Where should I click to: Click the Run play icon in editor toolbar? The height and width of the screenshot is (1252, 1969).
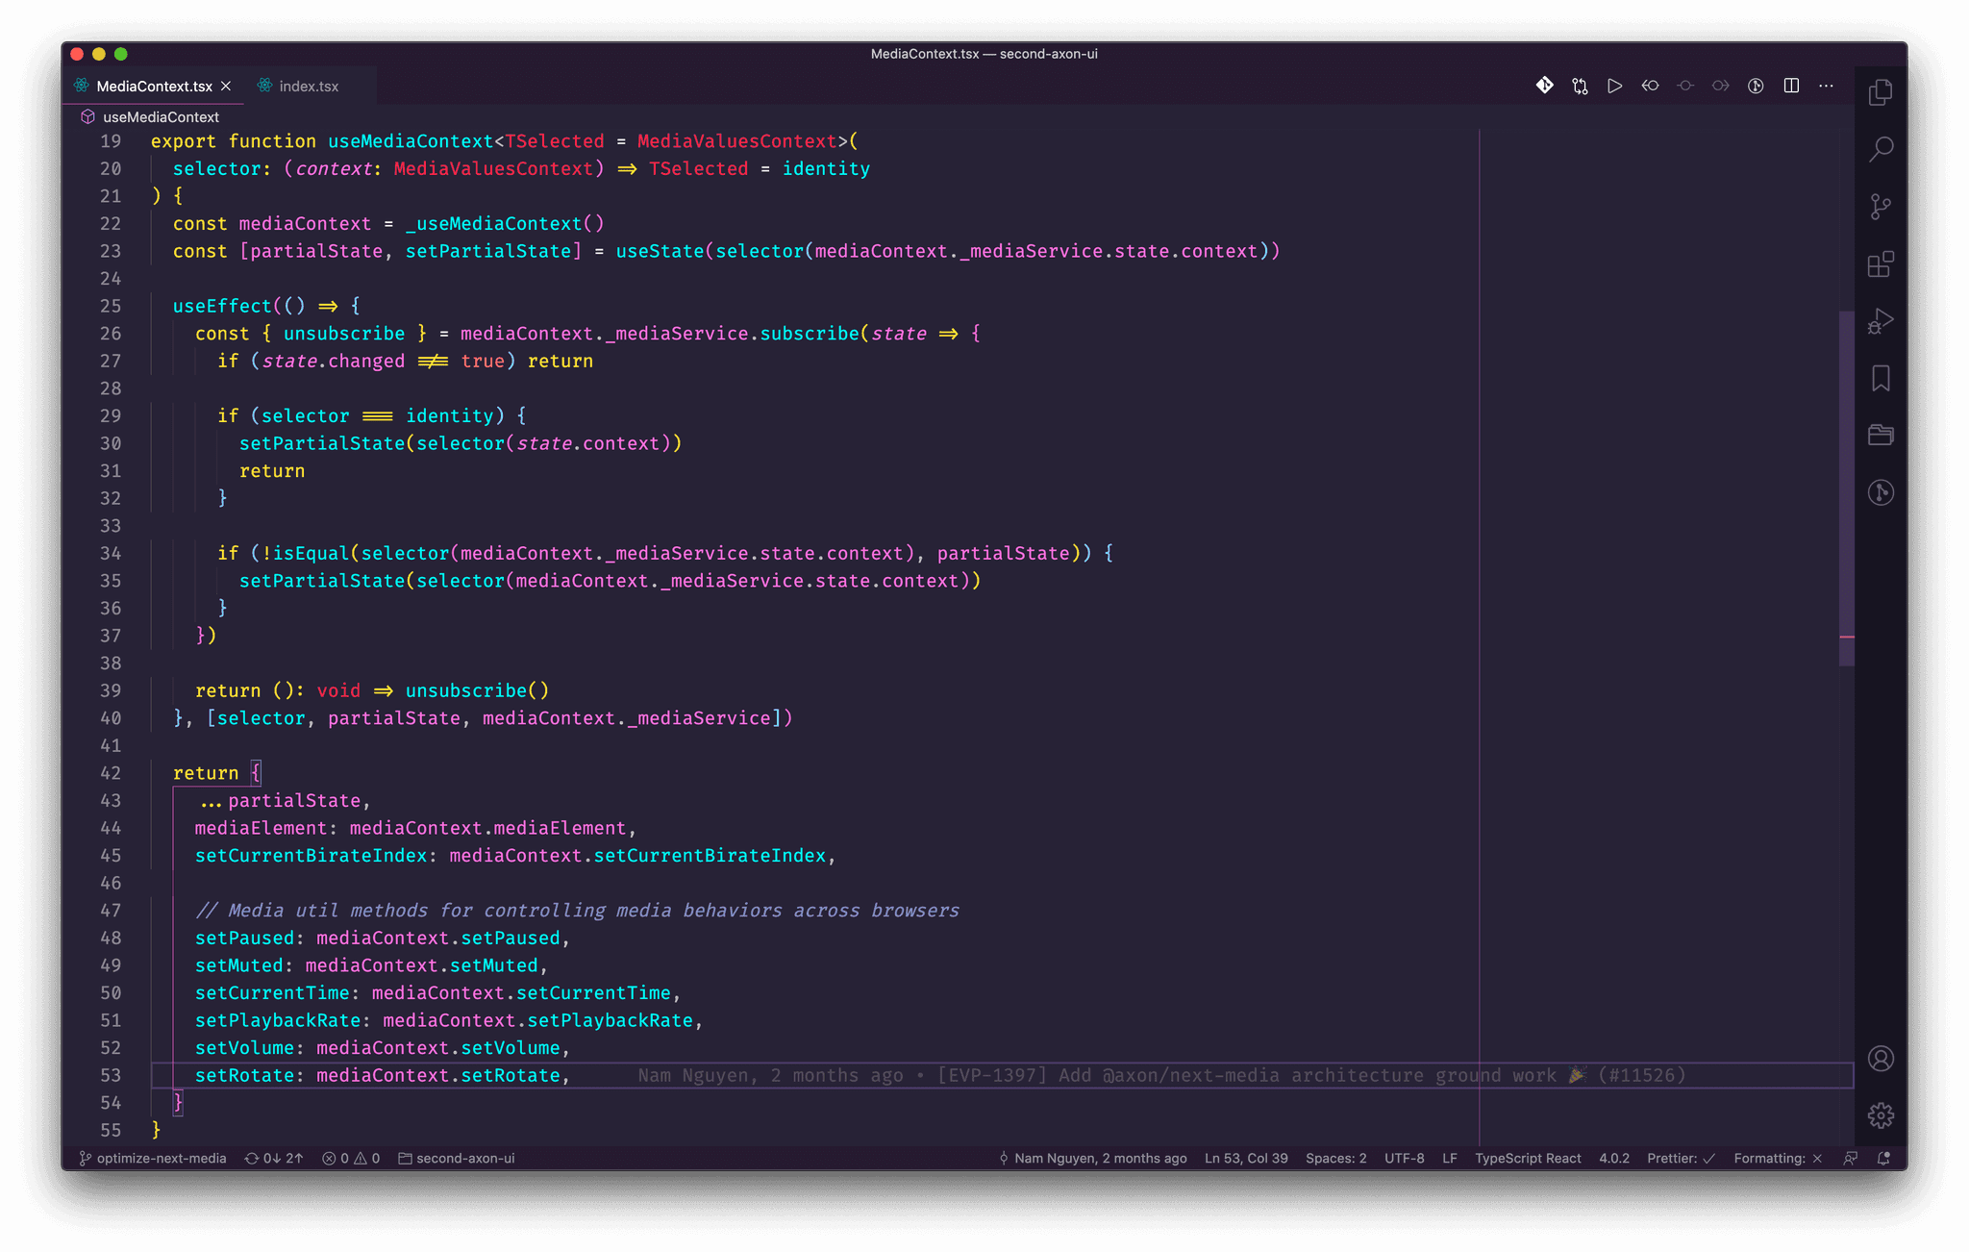click(1614, 86)
